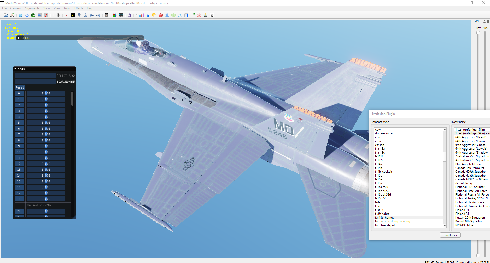Click the blue sphere toolbar icon

tap(20, 15)
